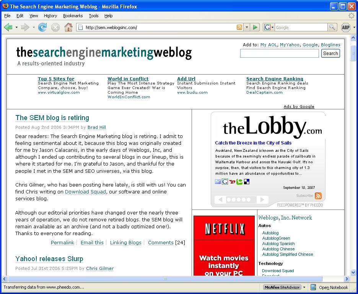The height and width of the screenshot is (294, 358).
Task: Click the Chris Gilmer author link
Action: tap(100, 268)
